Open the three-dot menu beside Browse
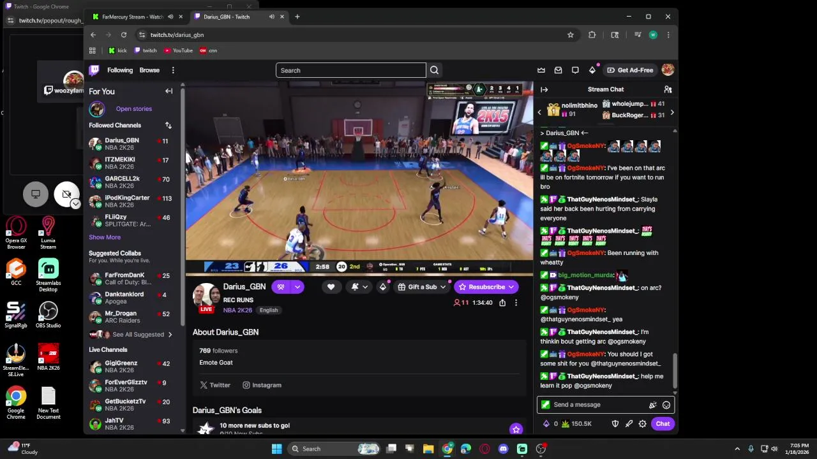Screen dimensions: 817x459 coord(173,70)
